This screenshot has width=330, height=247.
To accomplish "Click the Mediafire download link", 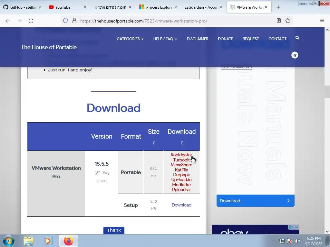I will (181, 185).
